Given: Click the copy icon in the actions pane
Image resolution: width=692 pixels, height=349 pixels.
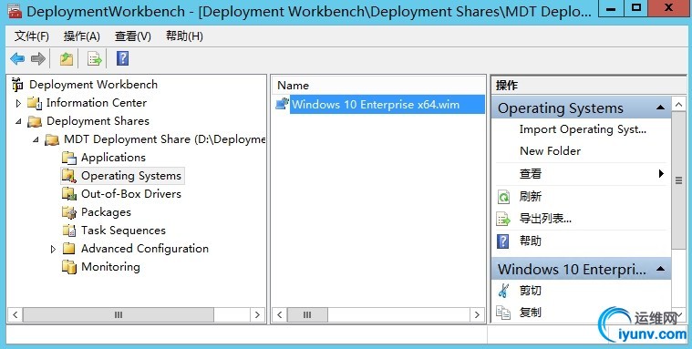Looking at the screenshot, I should pos(503,313).
